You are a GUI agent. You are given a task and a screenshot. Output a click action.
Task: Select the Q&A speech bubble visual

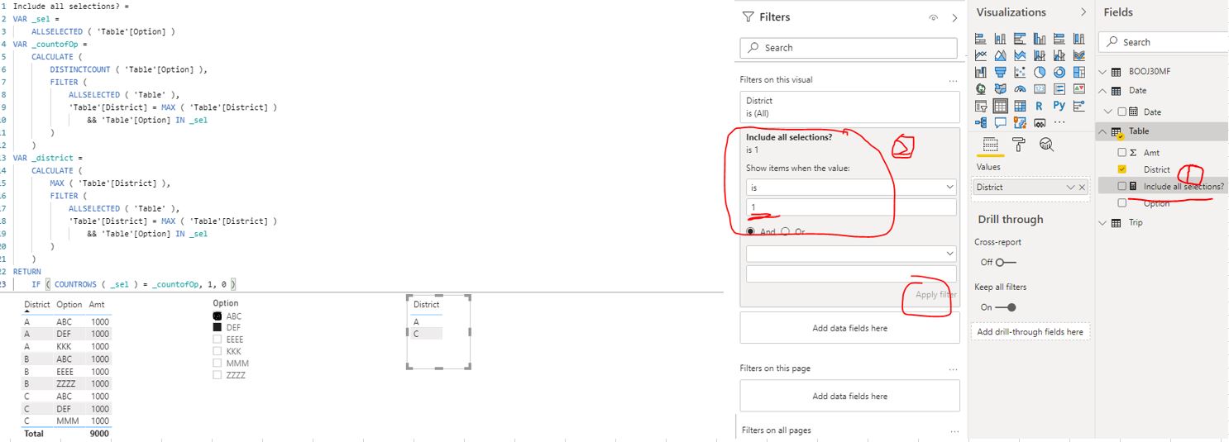point(1000,122)
